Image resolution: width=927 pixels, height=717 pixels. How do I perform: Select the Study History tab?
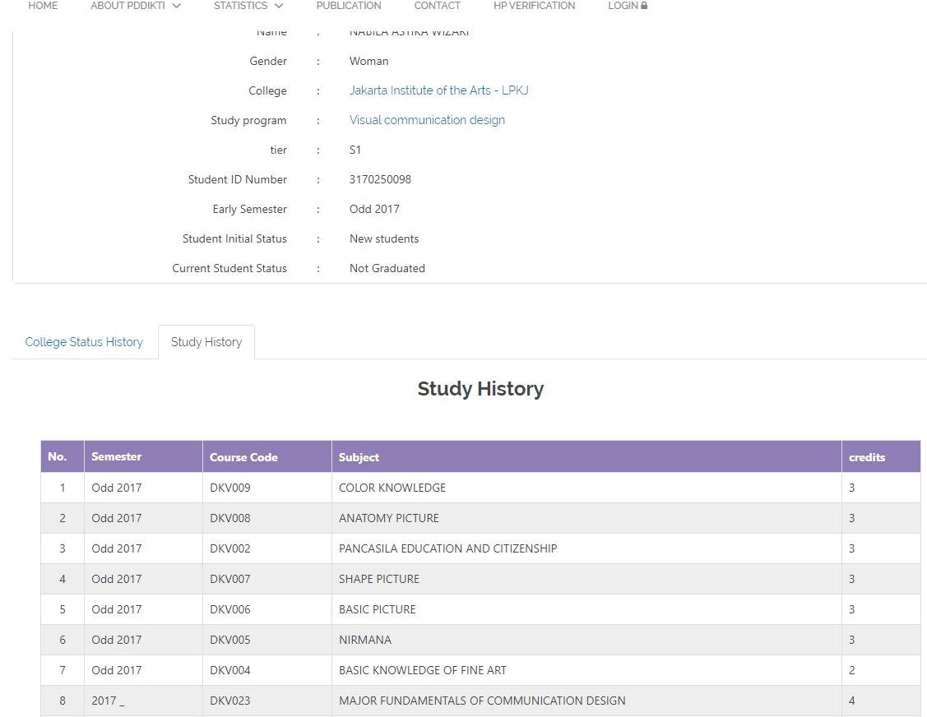point(206,342)
